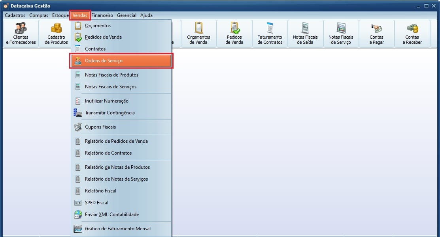This screenshot has height=237, width=440.
Task: Open Faturamento de Contratos toolbar icon
Action: [270, 33]
